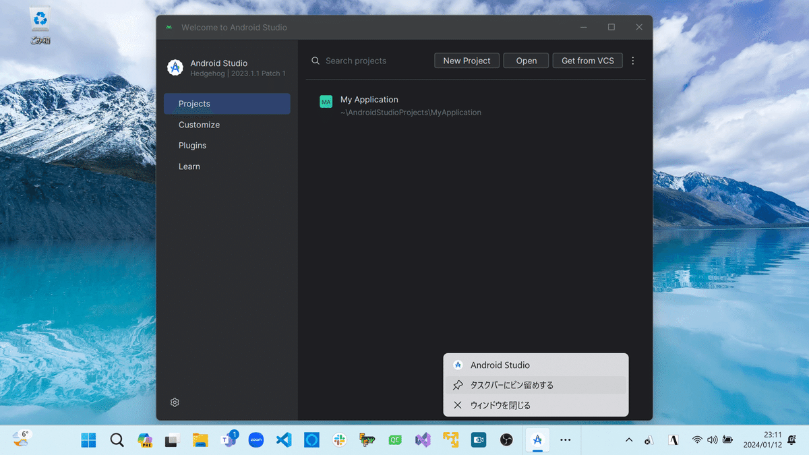
Task: Click the pin icon in the jump list
Action: click(458, 385)
